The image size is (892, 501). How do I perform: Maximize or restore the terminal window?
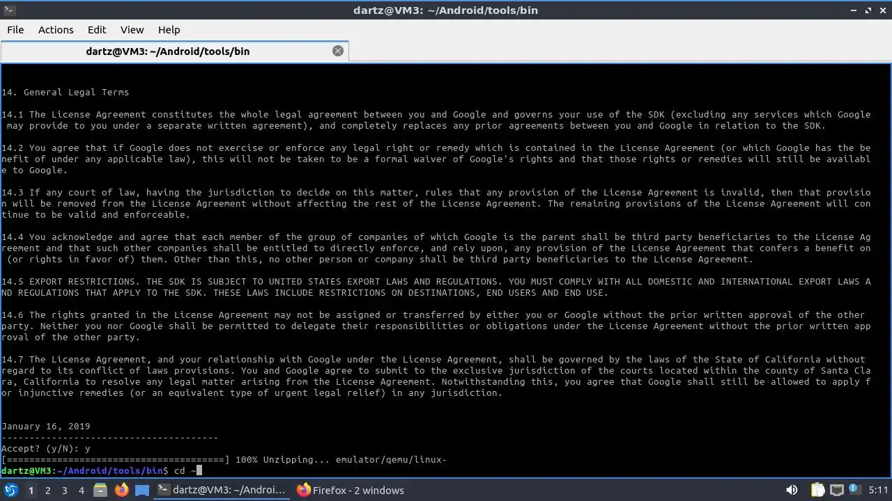tap(868, 10)
